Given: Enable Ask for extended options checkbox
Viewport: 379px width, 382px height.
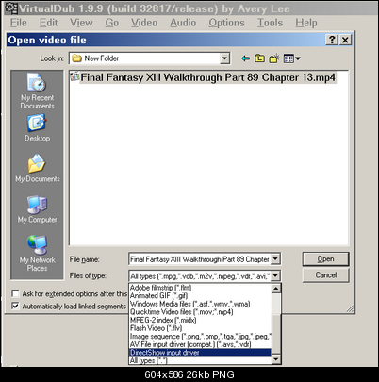Looking at the screenshot, I should [x=15, y=293].
